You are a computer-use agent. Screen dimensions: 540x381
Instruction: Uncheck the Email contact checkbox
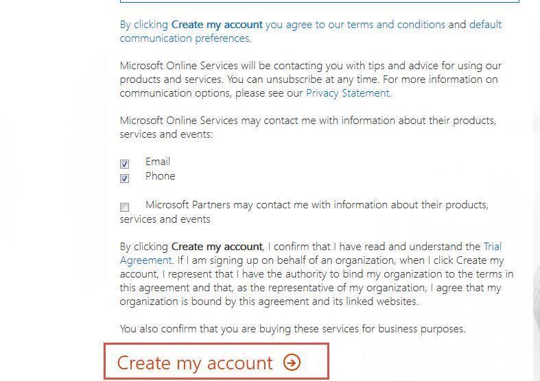(124, 164)
